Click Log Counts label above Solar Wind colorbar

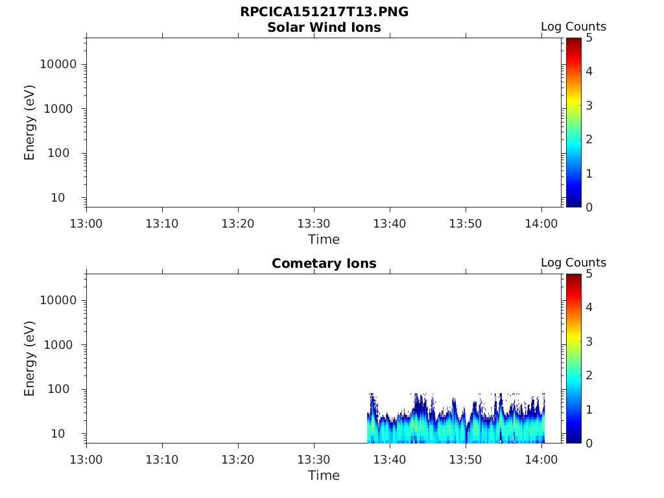click(x=573, y=27)
